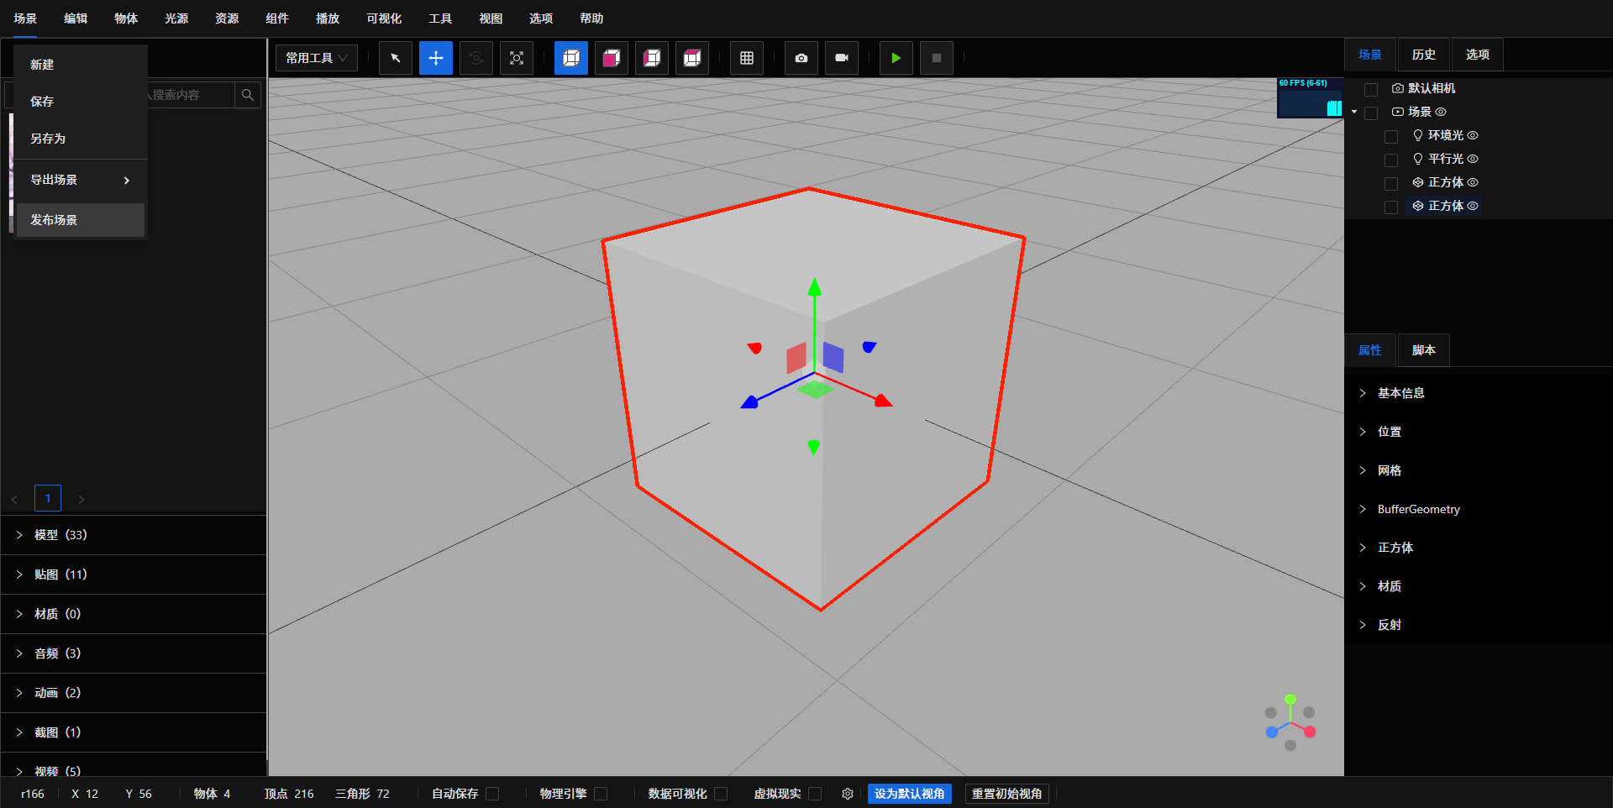Click the 设为默认视角 button
This screenshot has height=808, width=1613.
coord(909,794)
